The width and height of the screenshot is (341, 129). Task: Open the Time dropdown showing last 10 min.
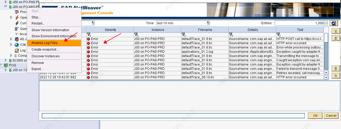pos(208,23)
